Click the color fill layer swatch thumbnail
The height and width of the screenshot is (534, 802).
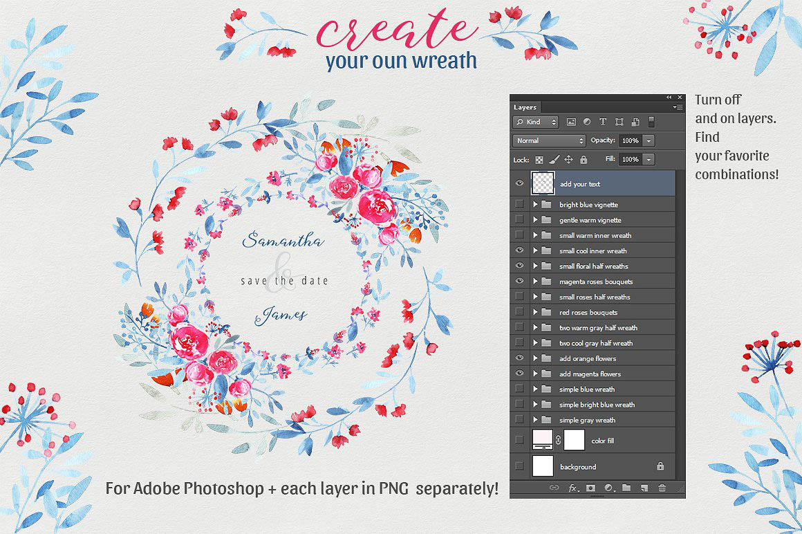pyautogui.click(x=543, y=440)
